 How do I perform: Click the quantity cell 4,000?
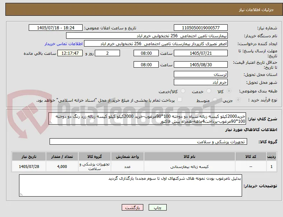(62, 167)
